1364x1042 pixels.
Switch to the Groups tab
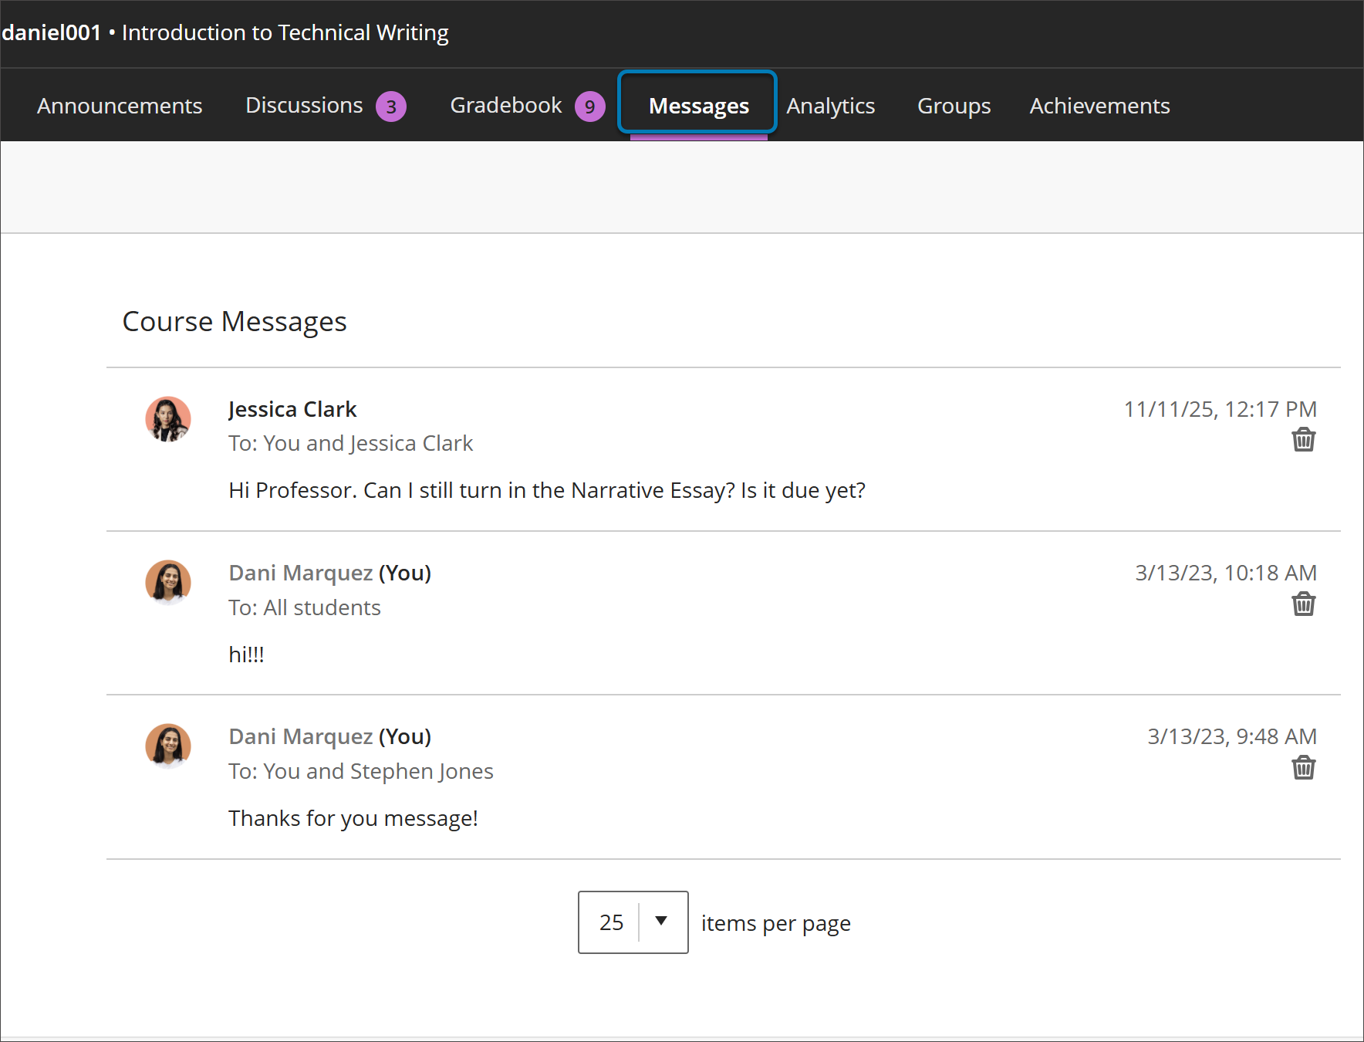(954, 106)
